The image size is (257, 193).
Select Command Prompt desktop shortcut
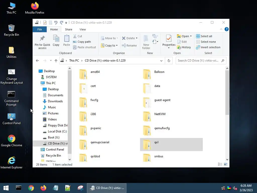pyautogui.click(x=11, y=99)
